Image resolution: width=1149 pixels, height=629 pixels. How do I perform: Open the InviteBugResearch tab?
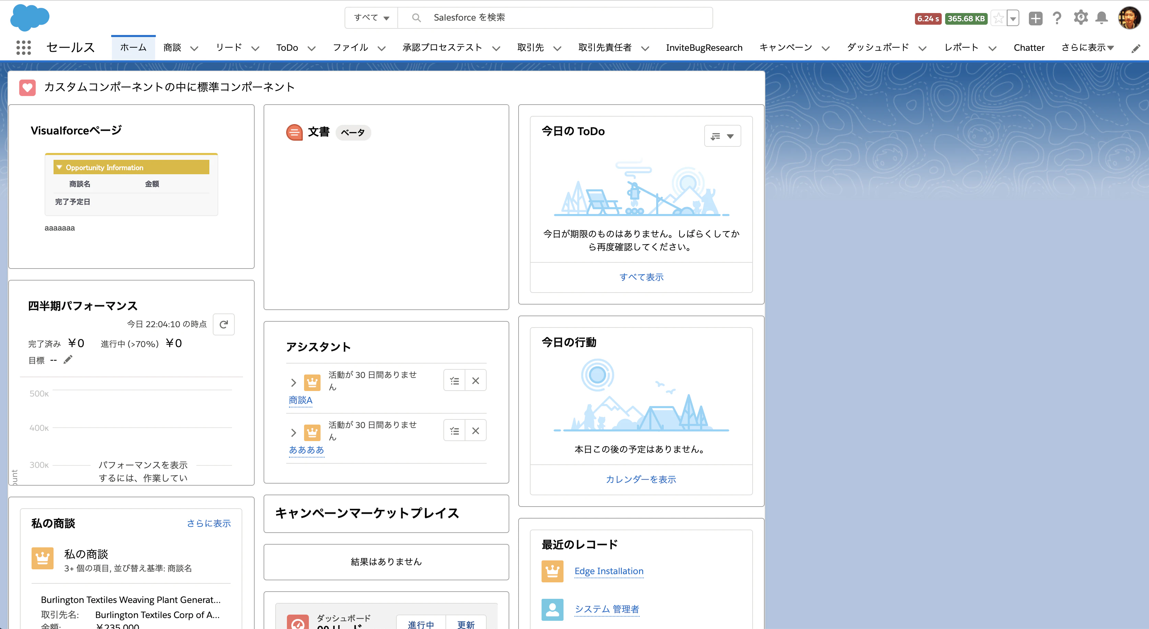pos(704,48)
